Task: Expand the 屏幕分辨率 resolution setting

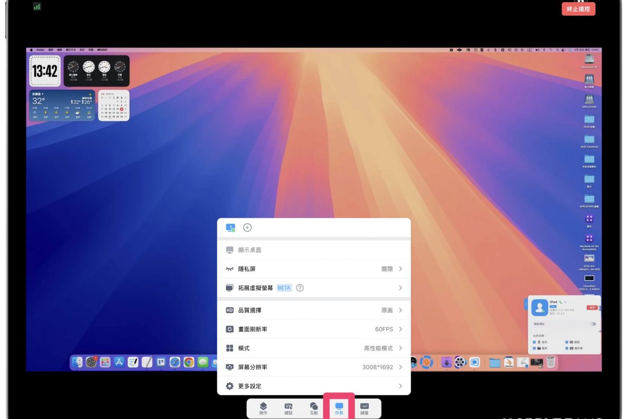Action: tap(314, 367)
